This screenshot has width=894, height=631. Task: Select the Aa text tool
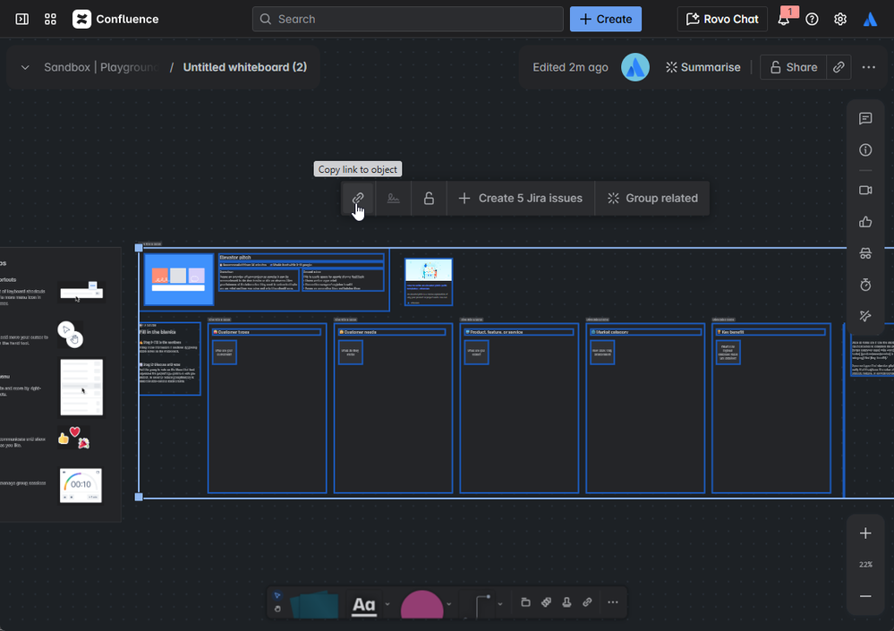coord(363,604)
